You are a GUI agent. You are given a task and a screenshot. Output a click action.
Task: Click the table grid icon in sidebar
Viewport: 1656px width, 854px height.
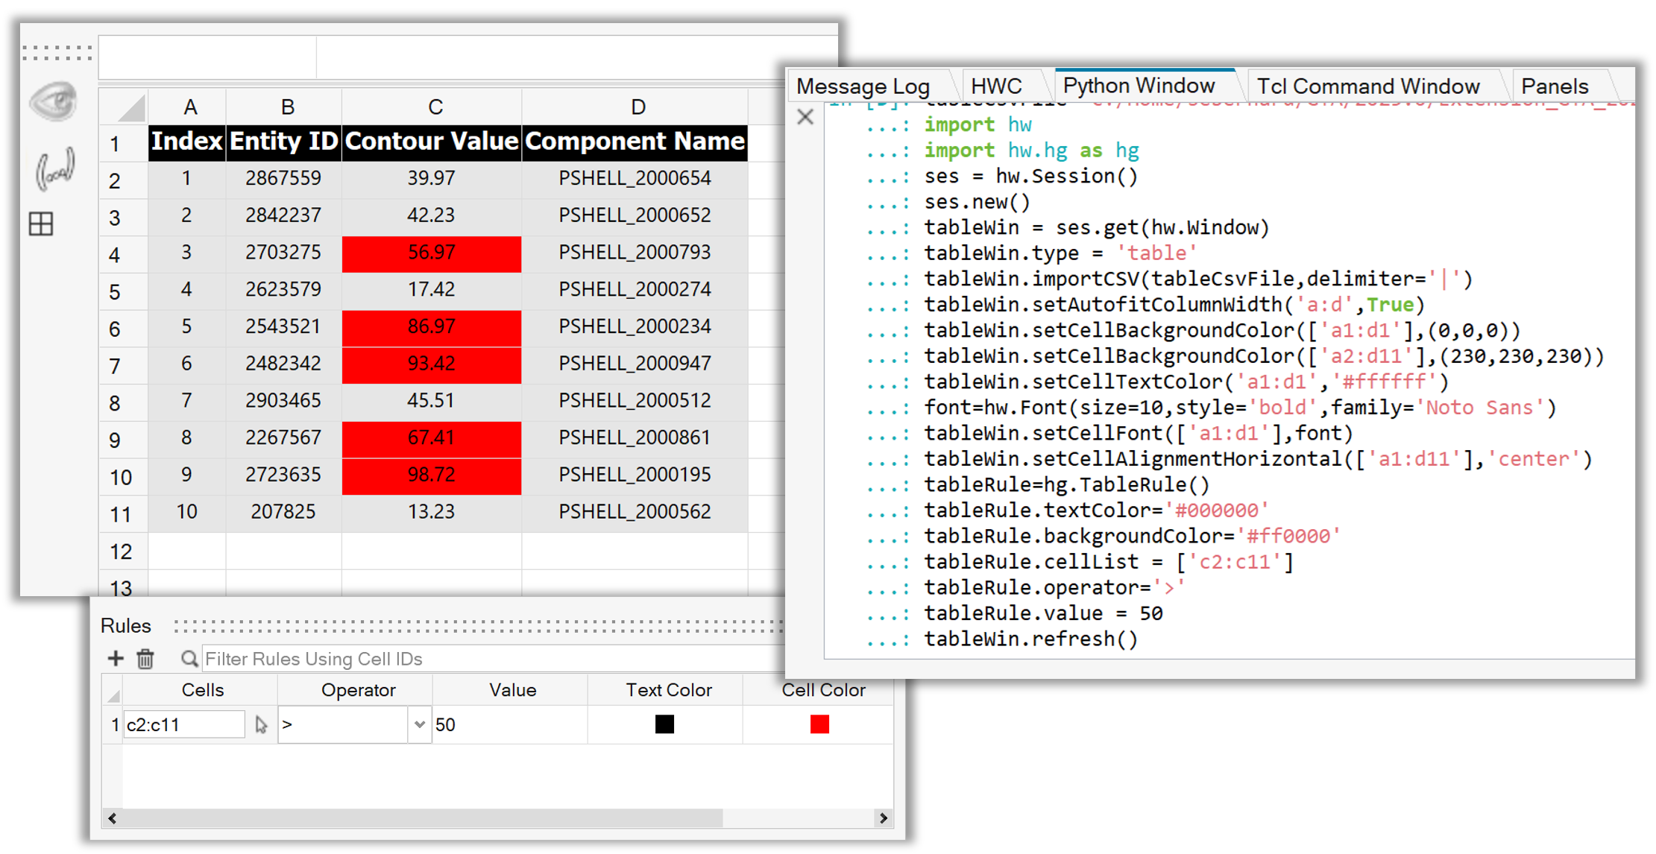41,224
